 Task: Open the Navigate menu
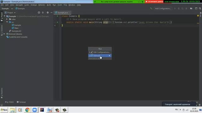pos(19,5)
